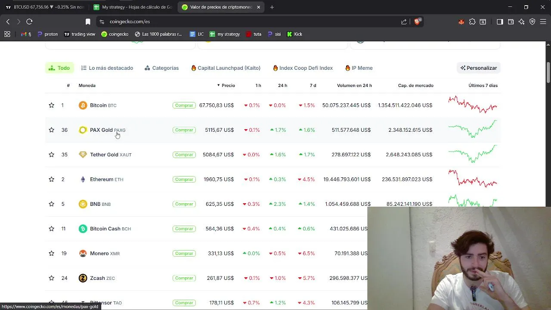Sort table by 7 d change

313,85
